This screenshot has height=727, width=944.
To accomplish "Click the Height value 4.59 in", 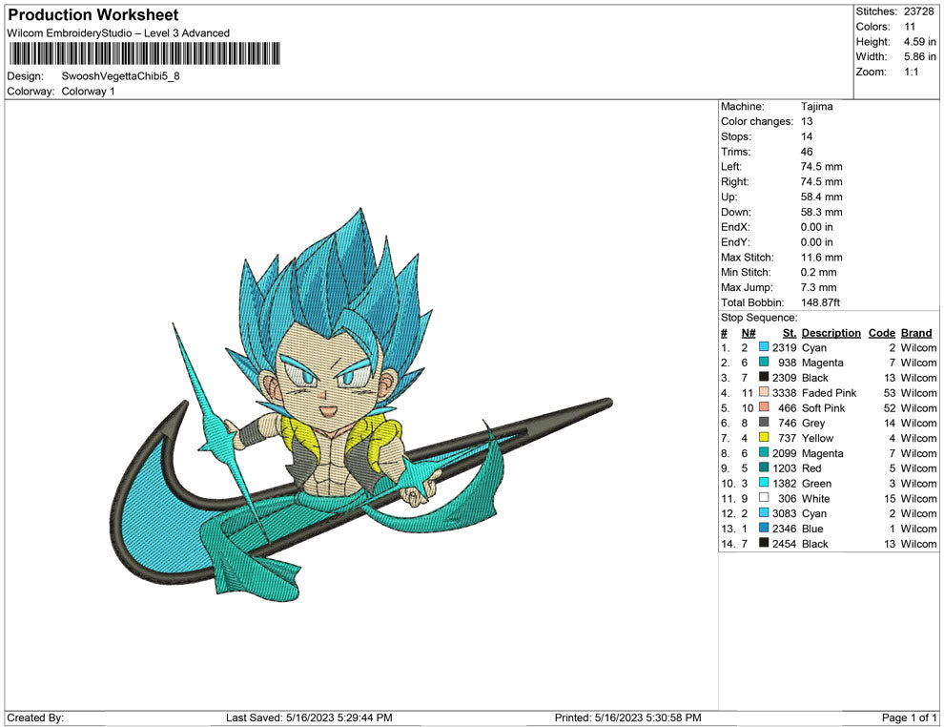I will click(x=919, y=42).
